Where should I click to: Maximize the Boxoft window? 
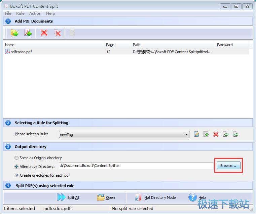pos(236,6)
